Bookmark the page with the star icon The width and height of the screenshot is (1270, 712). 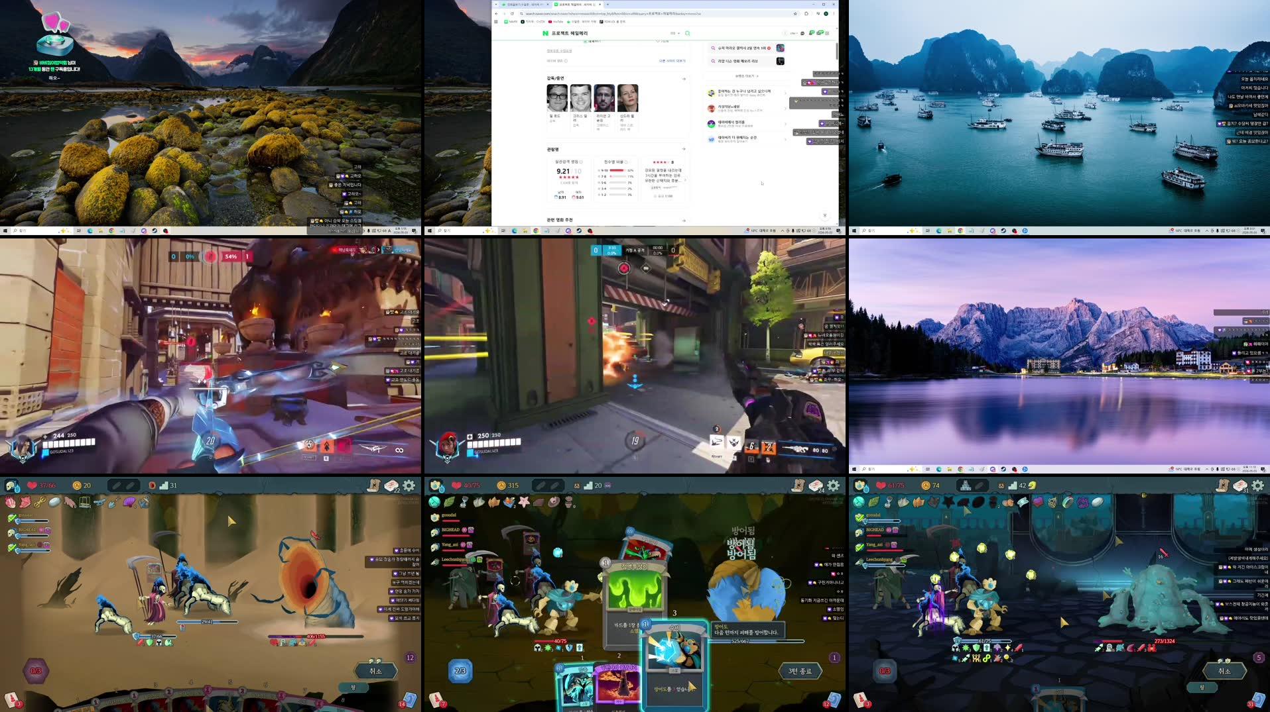(x=795, y=13)
